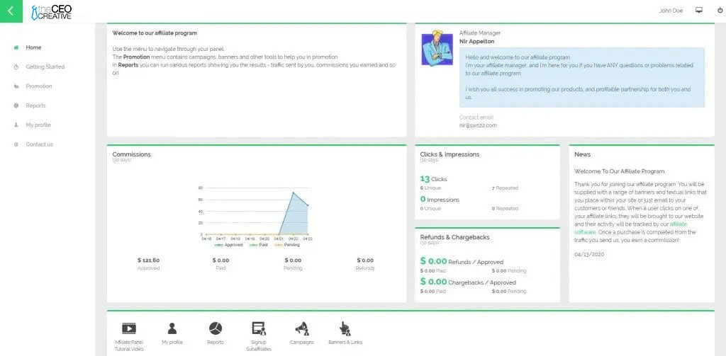Open the Reports pie chart icon

click(215, 328)
